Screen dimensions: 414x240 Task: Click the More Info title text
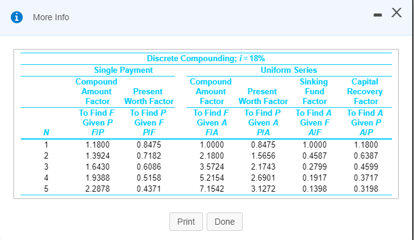[51, 17]
